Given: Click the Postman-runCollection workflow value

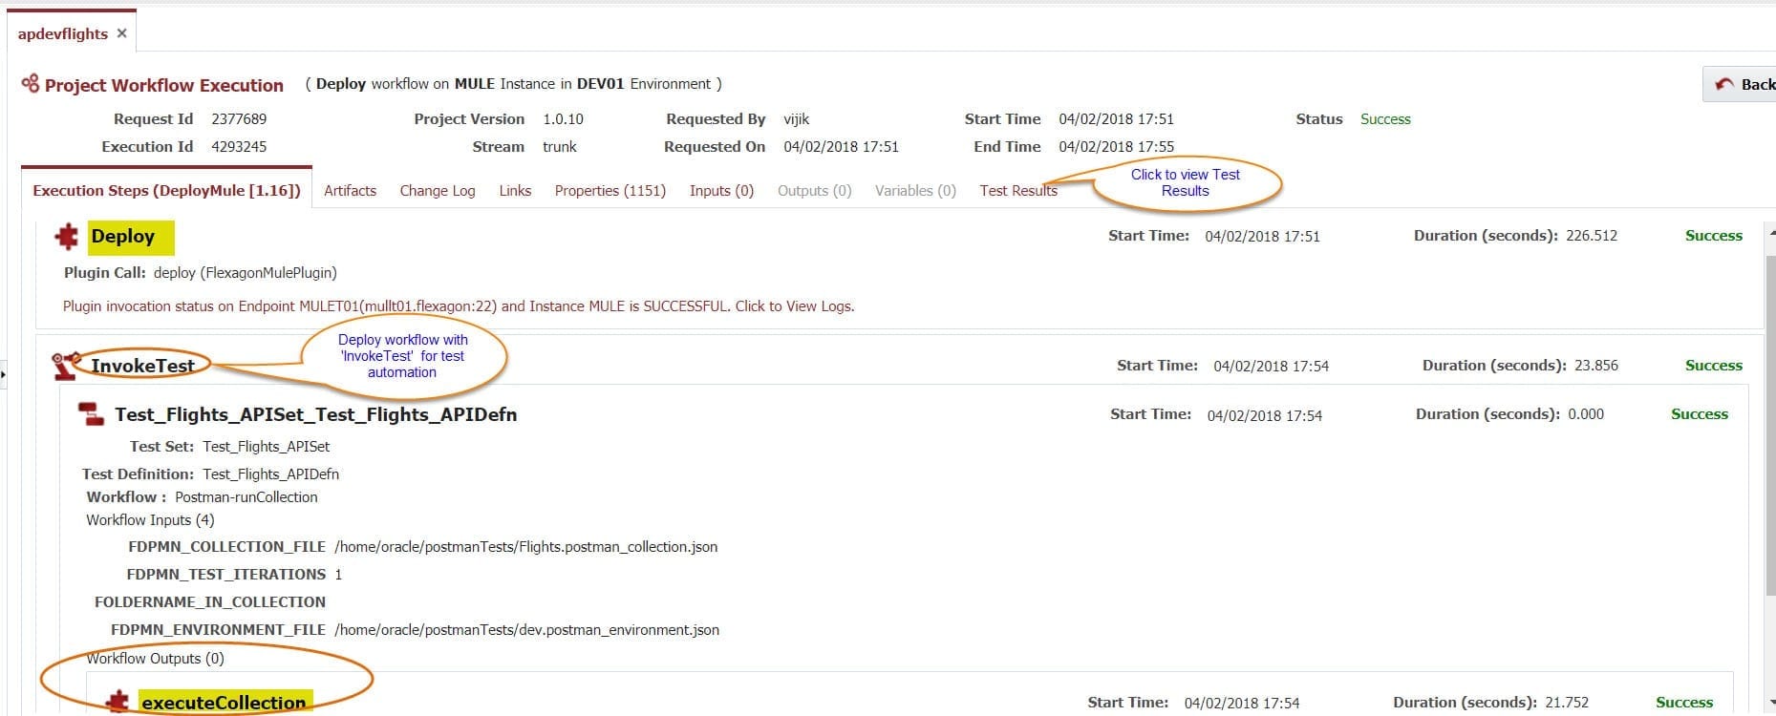Looking at the screenshot, I should click(x=246, y=497).
